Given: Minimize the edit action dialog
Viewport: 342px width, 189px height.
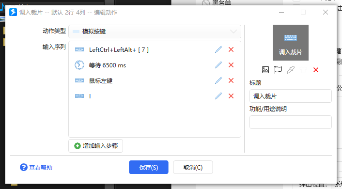Looking at the screenshot, I should (281, 12).
